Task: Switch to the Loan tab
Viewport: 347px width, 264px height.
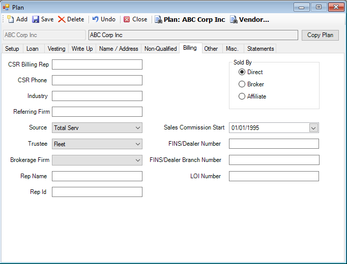Action: pos(33,49)
